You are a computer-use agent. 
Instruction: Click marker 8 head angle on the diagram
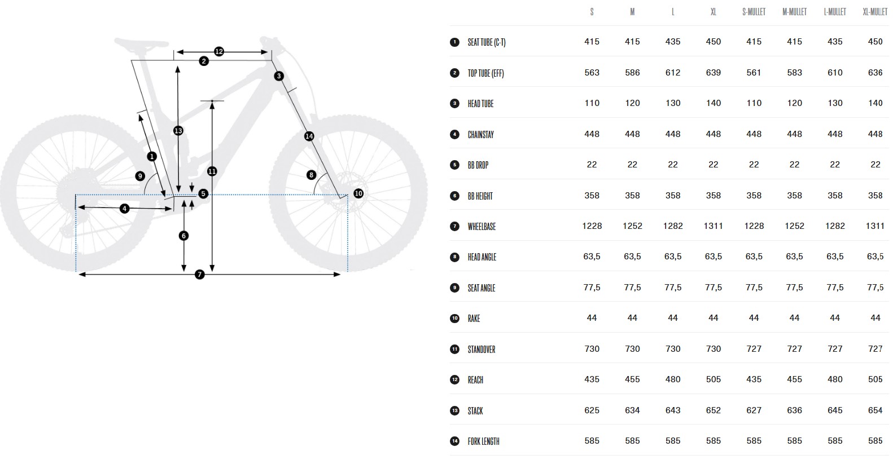[x=312, y=175]
